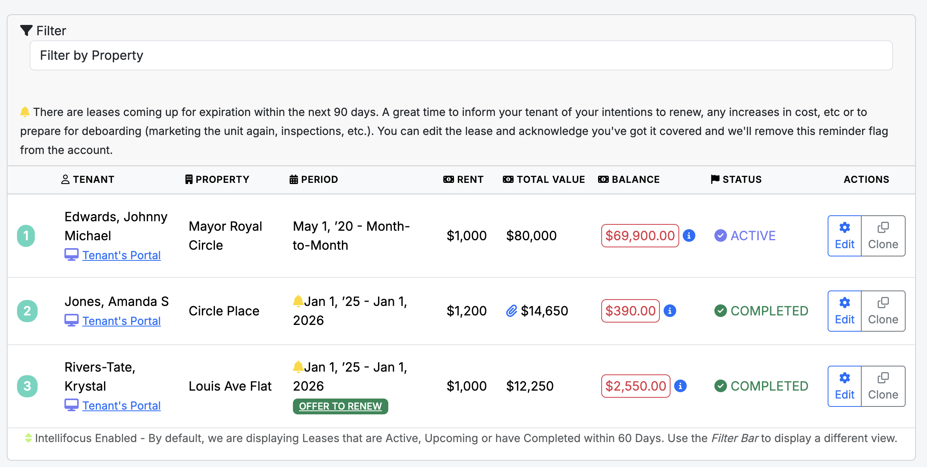Edit the Circle Place lease
Screen dimensions: 927x467
[844, 311]
